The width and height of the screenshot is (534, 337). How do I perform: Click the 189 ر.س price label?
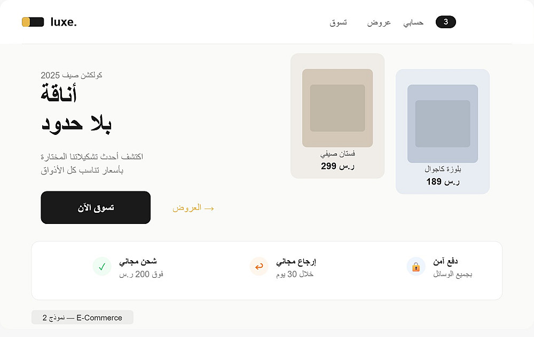pyautogui.click(x=443, y=181)
